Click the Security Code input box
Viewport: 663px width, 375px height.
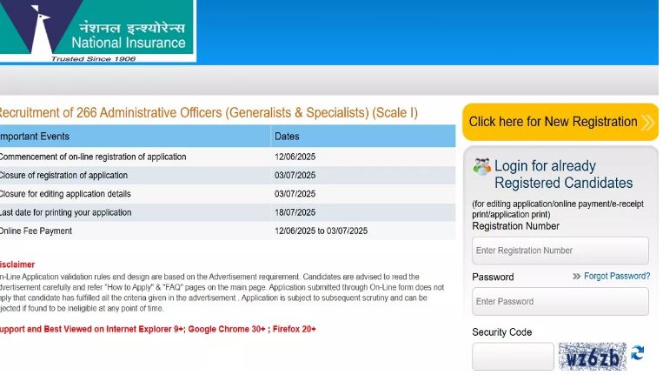pyautogui.click(x=513, y=357)
